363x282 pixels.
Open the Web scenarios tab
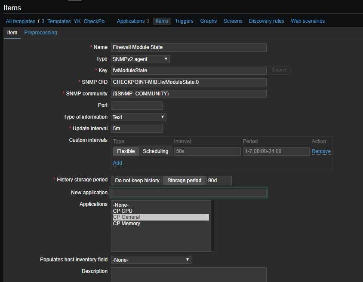pyautogui.click(x=308, y=21)
